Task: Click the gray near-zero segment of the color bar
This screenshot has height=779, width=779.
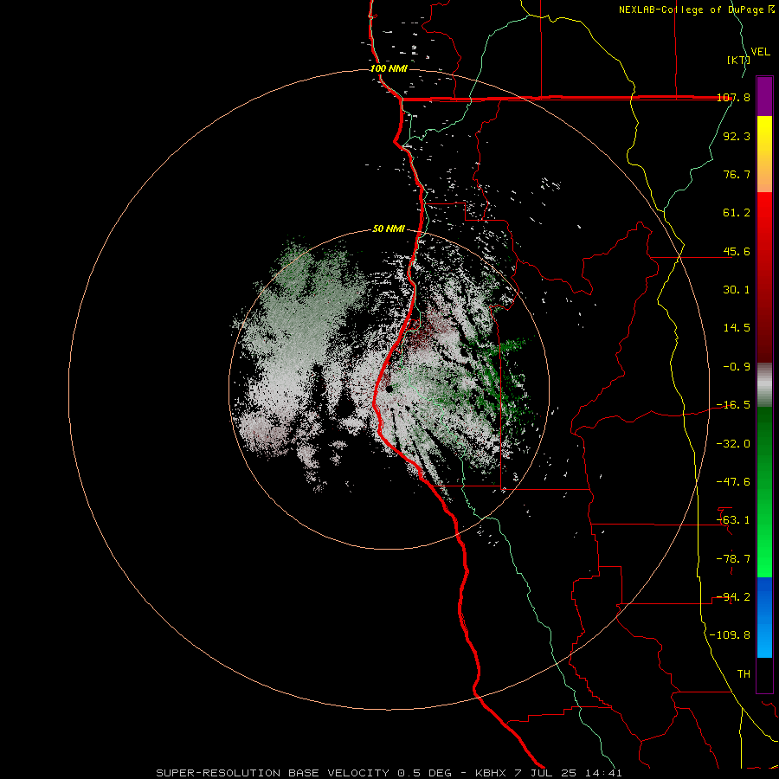Action: coord(764,385)
